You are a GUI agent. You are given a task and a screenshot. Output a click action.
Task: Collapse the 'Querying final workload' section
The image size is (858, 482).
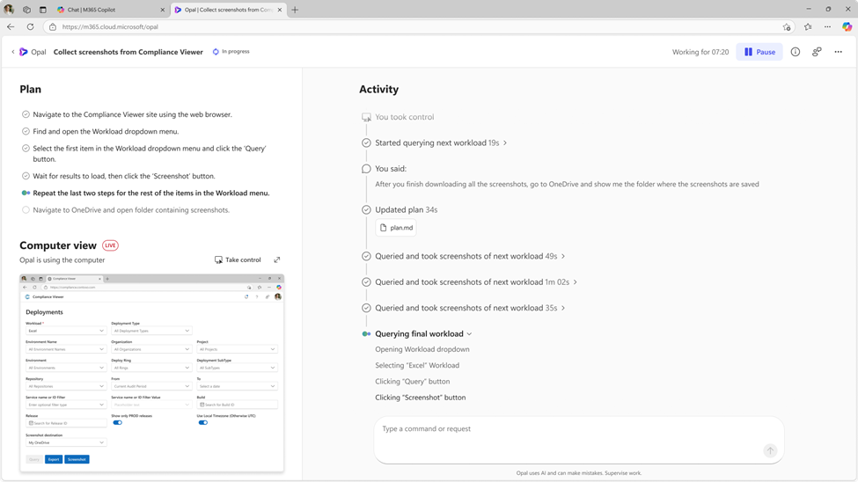click(469, 334)
